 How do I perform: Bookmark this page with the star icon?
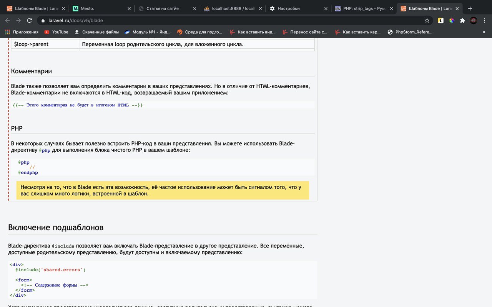pyautogui.click(x=427, y=20)
